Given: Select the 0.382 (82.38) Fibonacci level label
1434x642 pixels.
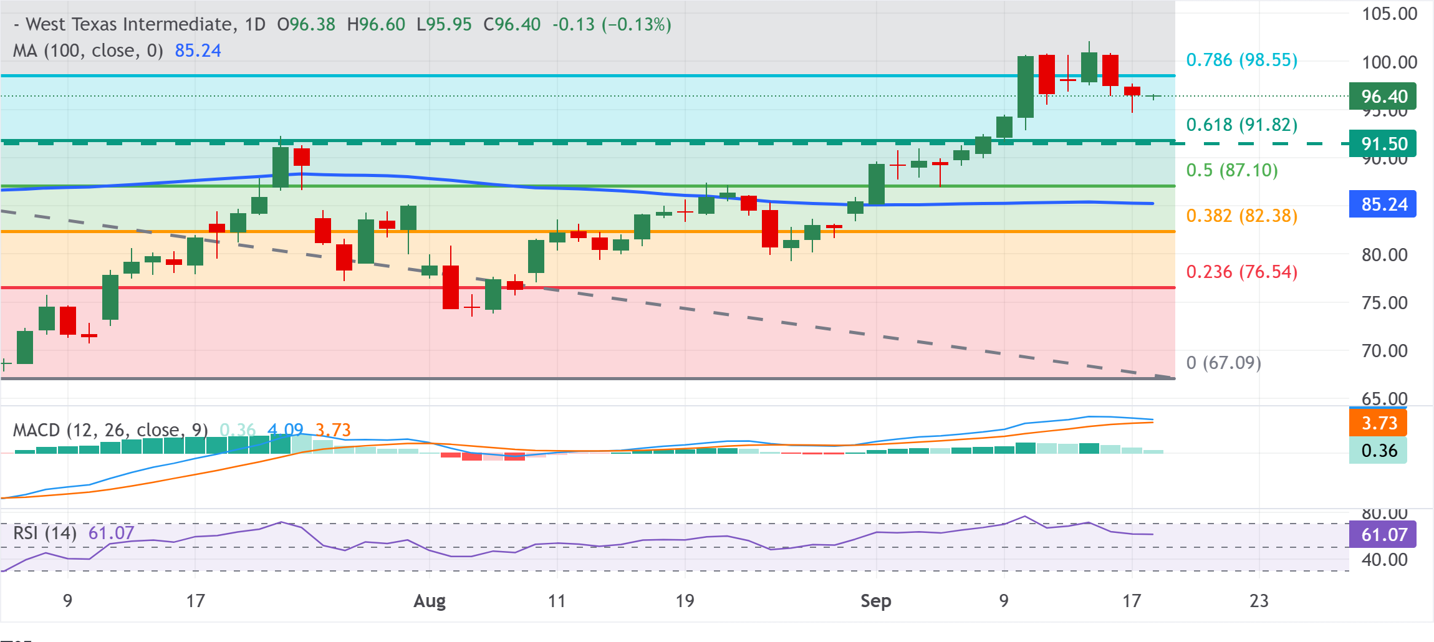Looking at the screenshot, I should click(1242, 216).
